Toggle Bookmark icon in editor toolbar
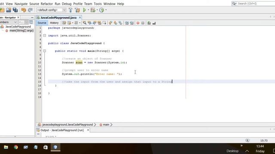 pyautogui.click(x=120, y=23)
